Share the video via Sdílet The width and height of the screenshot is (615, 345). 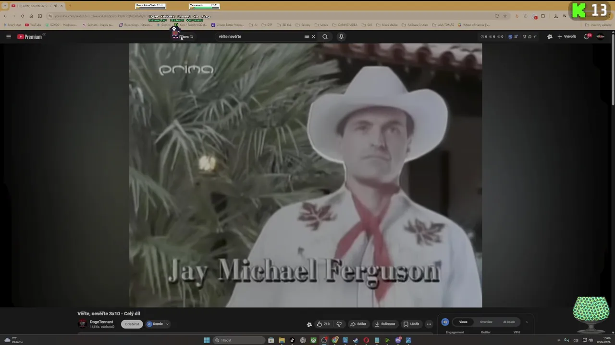pyautogui.click(x=358, y=324)
